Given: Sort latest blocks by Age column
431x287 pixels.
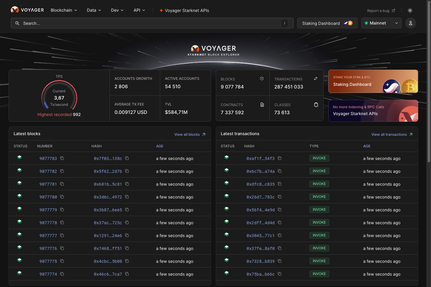Looking at the screenshot, I should [x=160, y=146].
